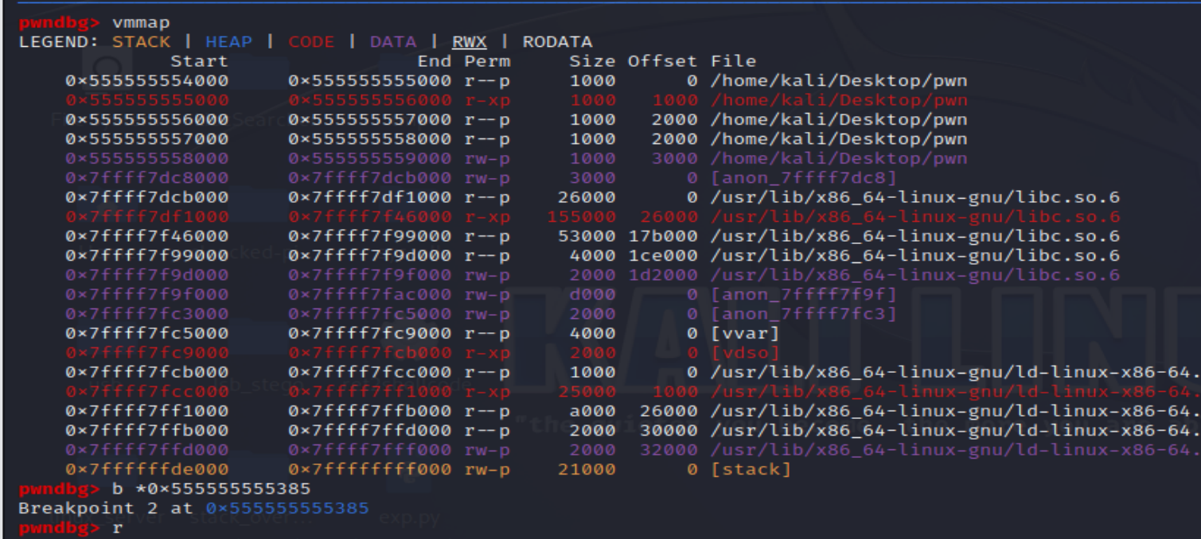Click the red ld-linux-x86-64 file path
This screenshot has width=1201, height=539.
click(x=955, y=392)
